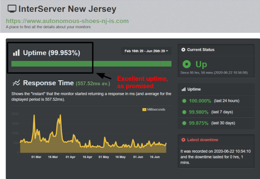Click the 01 Jun label on chart axis
This screenshot has width=260, height=179.
138,157
